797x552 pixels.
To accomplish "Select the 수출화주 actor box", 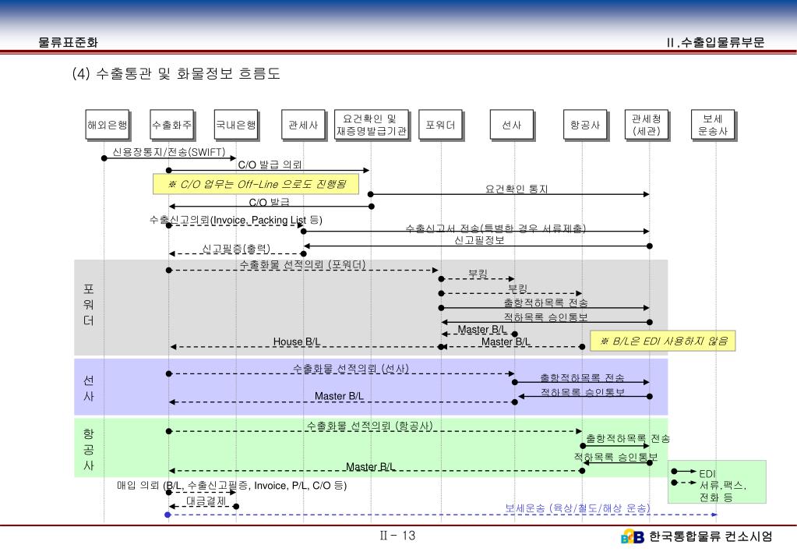I will 172,125.
